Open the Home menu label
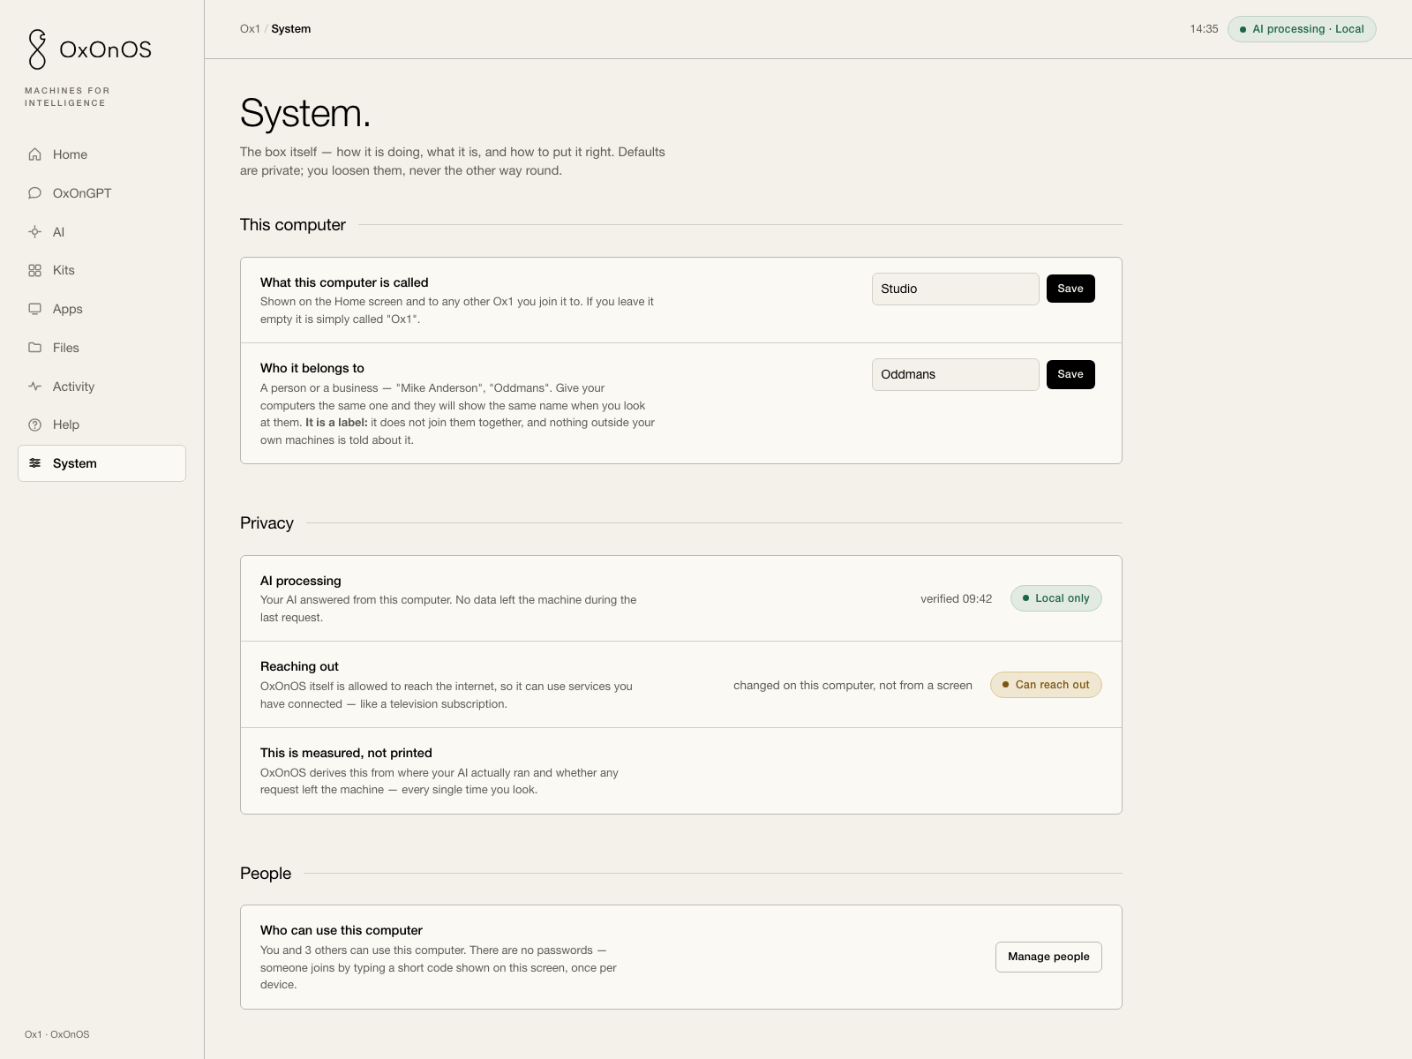The width and height of the screenshot is (1412, 1059). tap(70, 154)
